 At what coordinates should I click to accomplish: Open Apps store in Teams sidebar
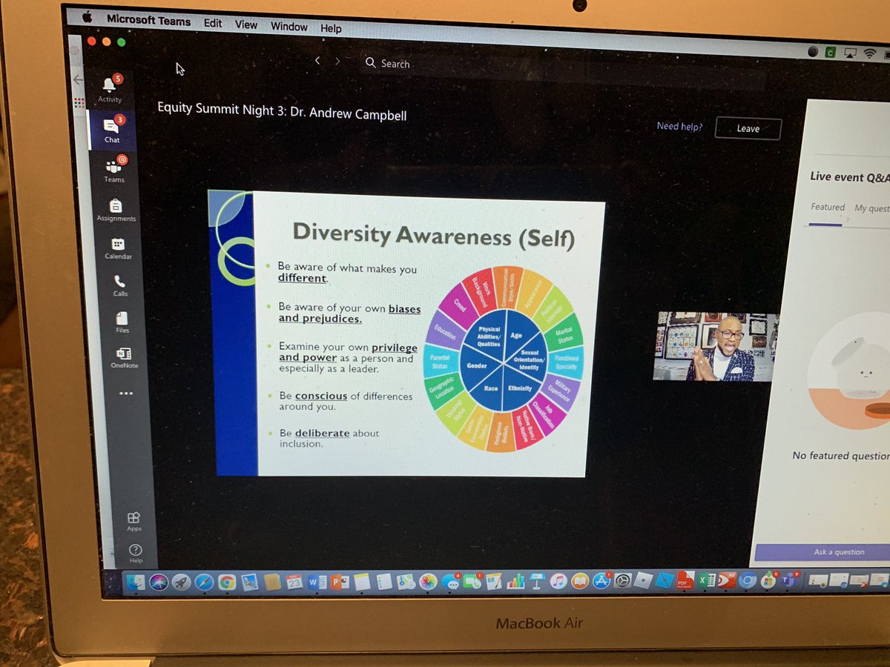133,522
